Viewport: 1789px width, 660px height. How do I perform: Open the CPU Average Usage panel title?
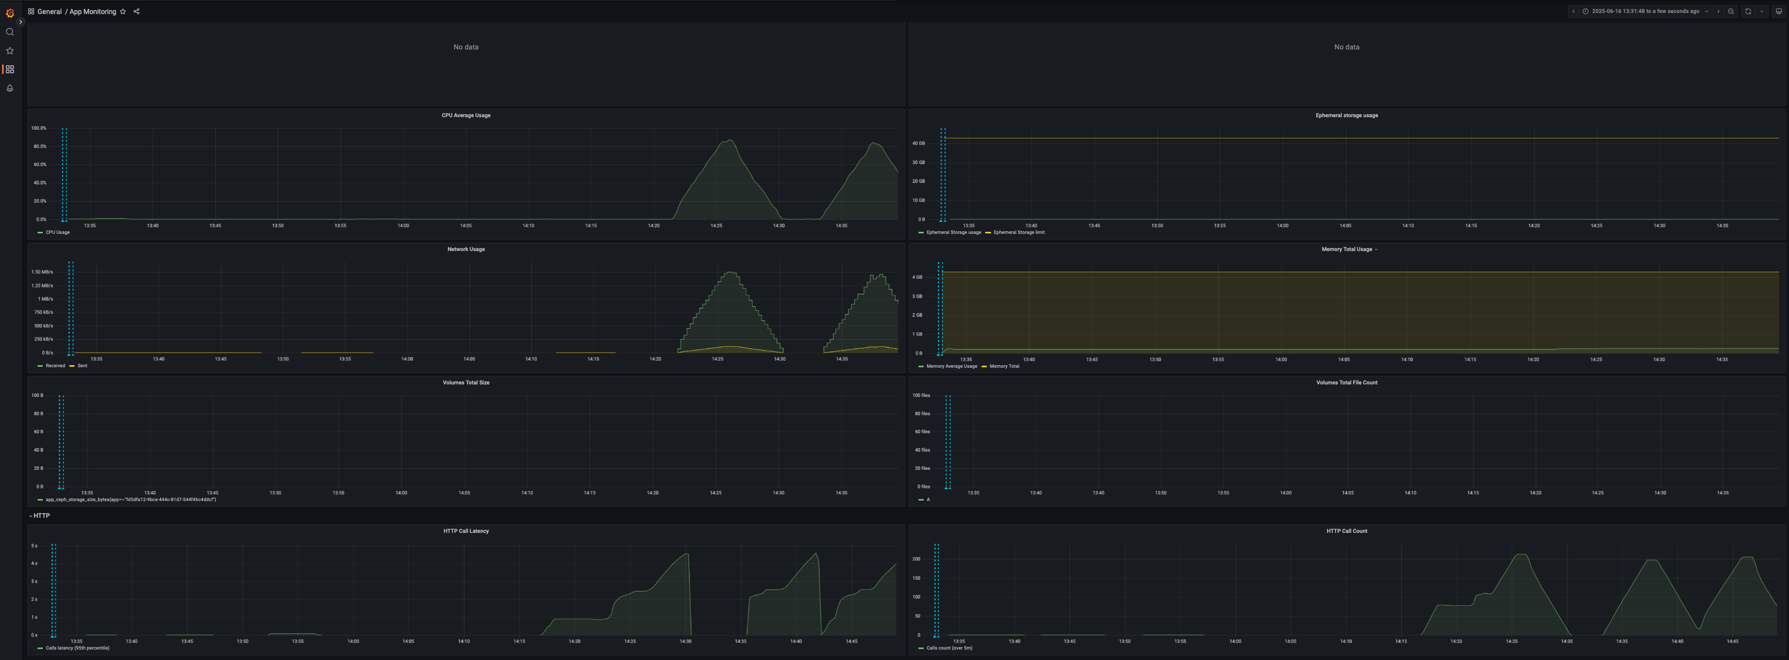[x=466, y=116]
